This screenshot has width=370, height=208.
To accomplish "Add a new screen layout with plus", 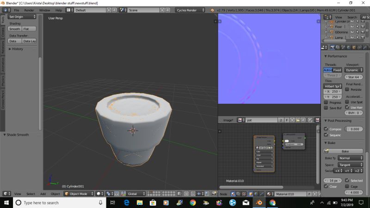I will click(109, 10).
